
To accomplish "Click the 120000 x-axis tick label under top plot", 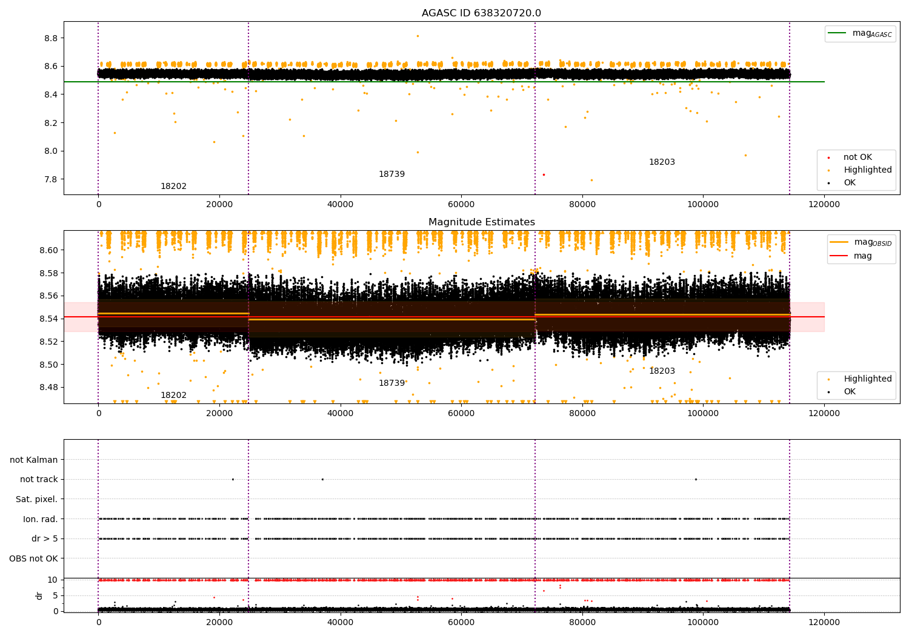I will 824,205.
